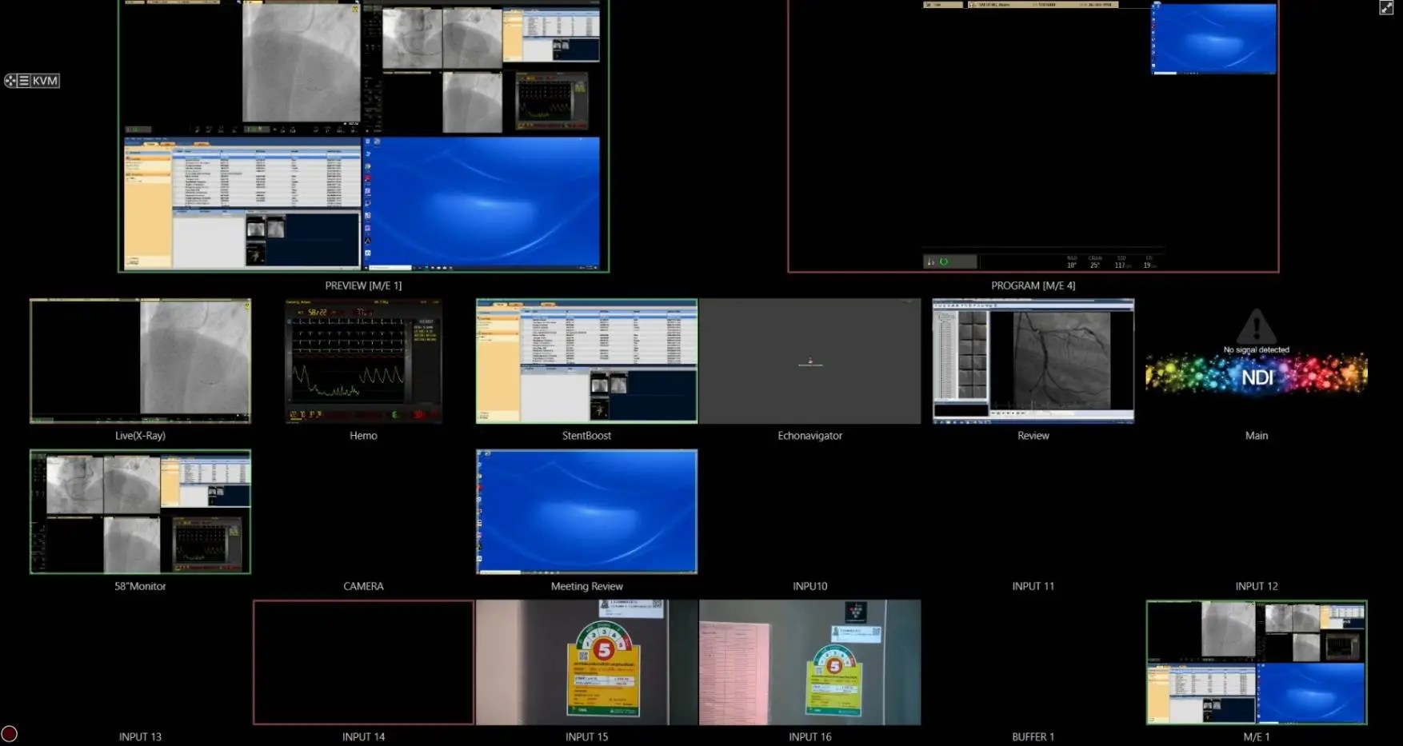
Task: Open the Review source thumbnail
Action: click(x=1033, y=361)
